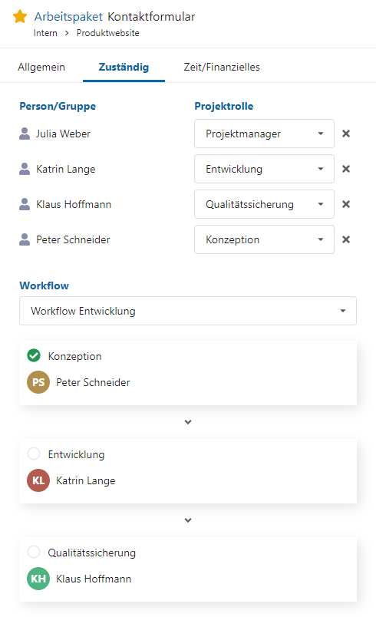Click the KH avatar for Klaus Hoffmann
The width and height of the screenshot is (376, 617).
[x=38, y=579]
